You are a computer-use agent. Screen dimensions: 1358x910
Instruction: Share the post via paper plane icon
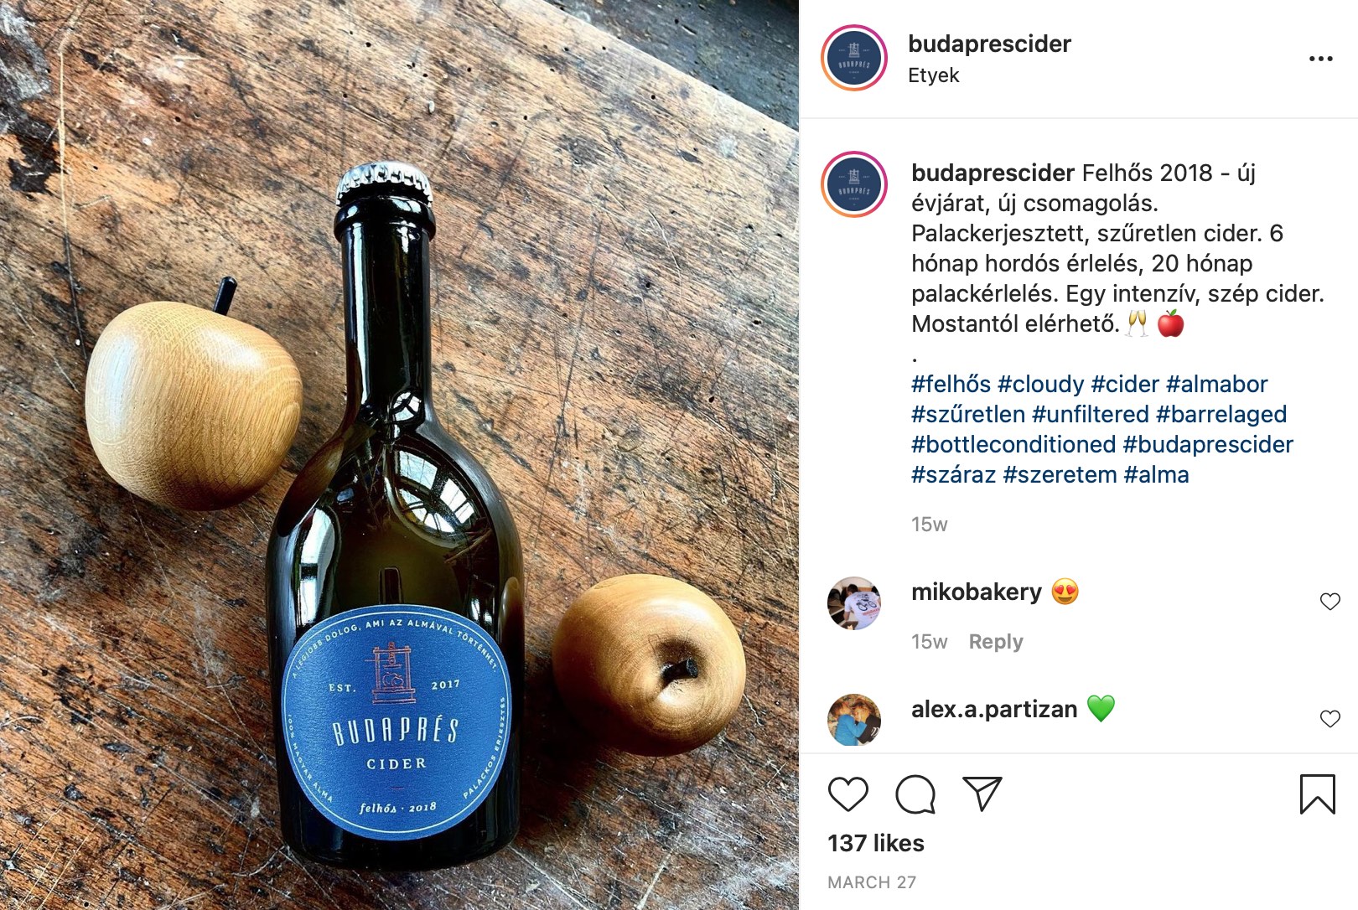point(982,793)
